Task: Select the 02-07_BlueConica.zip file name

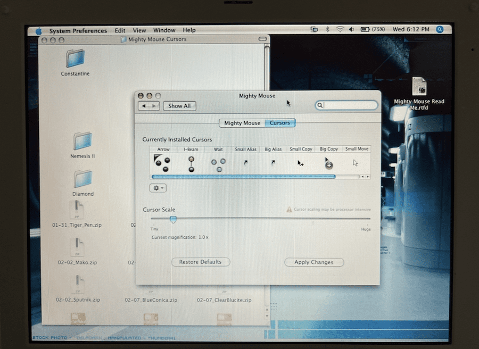Action: coord(151,300)
